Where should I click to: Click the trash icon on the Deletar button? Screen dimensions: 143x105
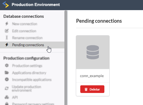(86, 89)
